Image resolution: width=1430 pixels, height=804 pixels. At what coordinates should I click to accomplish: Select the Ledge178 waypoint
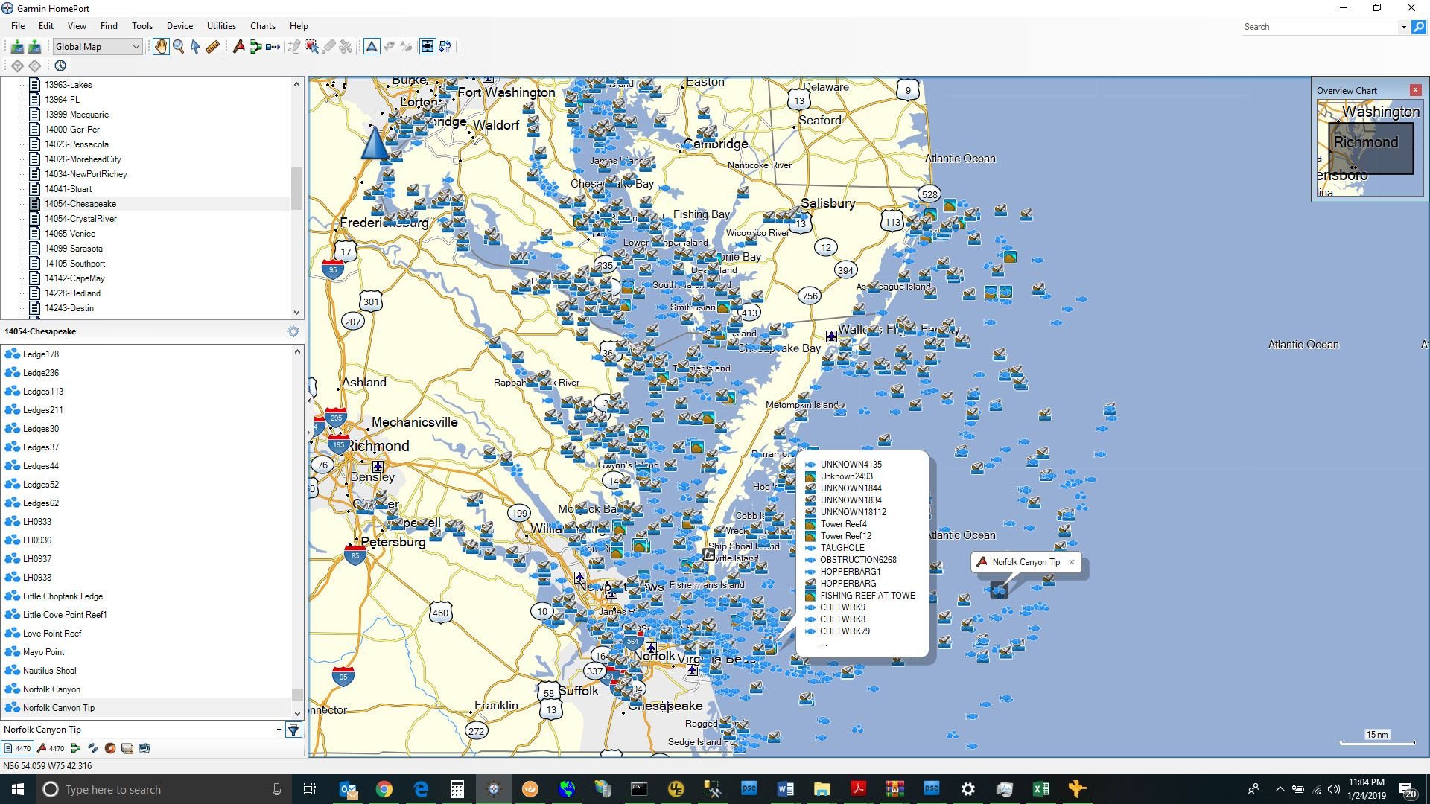coord(40,354)
